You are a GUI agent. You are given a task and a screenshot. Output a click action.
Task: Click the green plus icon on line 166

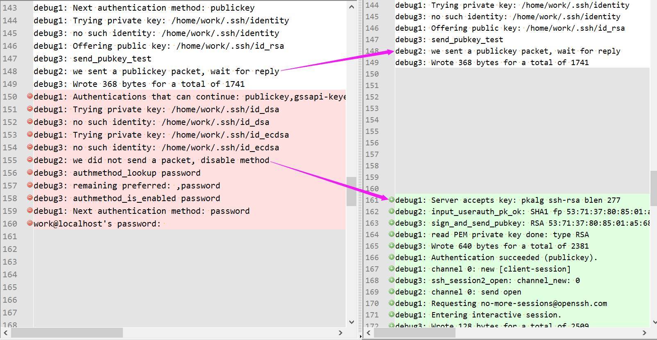[x=391, y=257]
